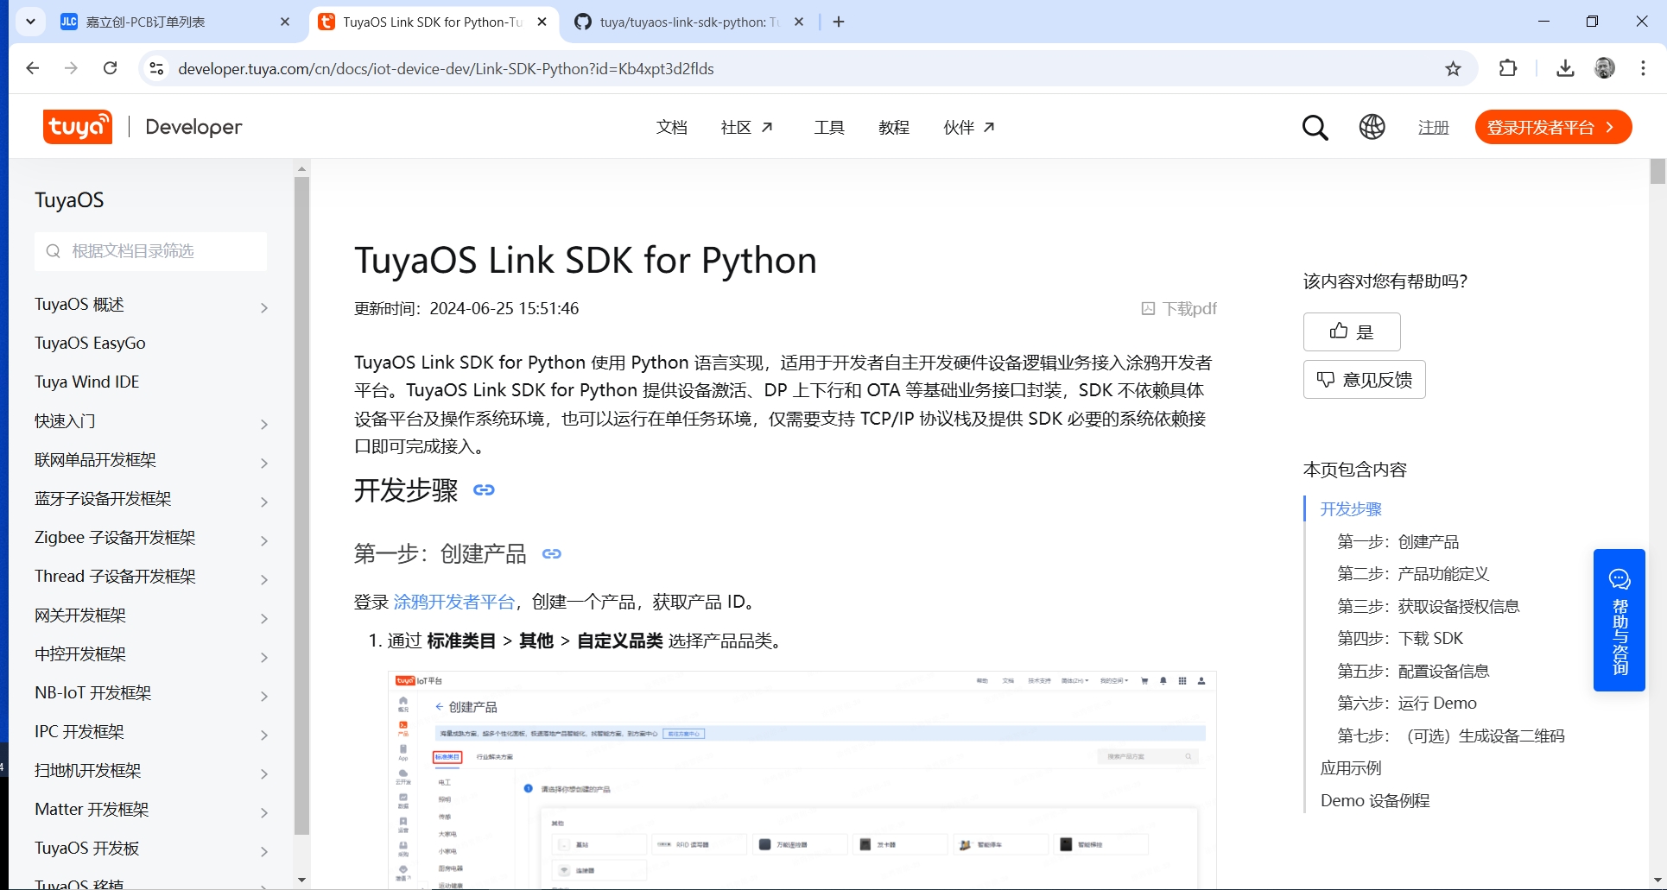Open Chrome extensions puzzle icon
This screenshot has width=1667, height=890.
[x=1508, y=68]
